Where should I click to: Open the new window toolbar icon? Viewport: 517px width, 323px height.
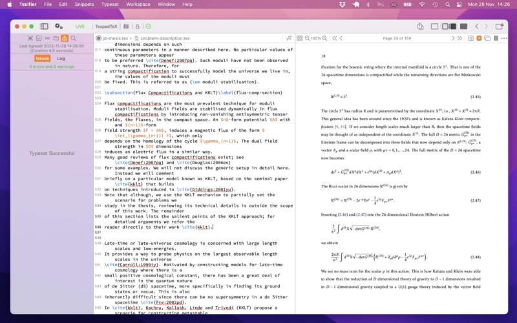click(500, 26)
